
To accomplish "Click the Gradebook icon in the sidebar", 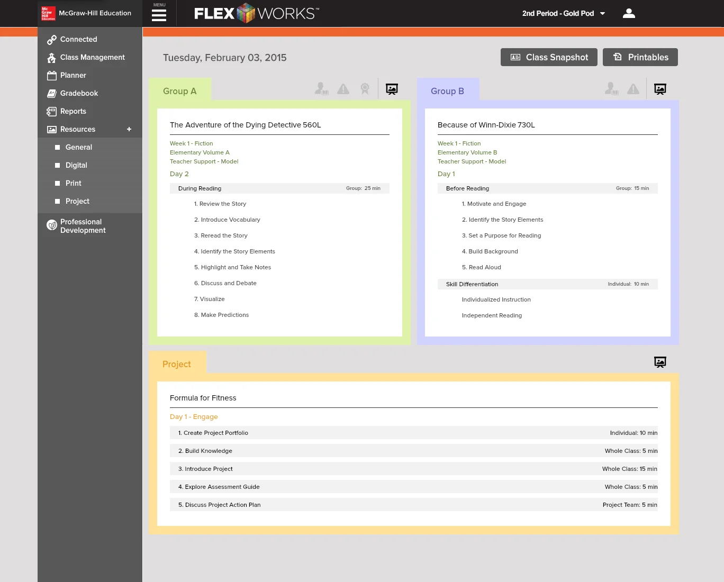I will click(x=52, y=94).
